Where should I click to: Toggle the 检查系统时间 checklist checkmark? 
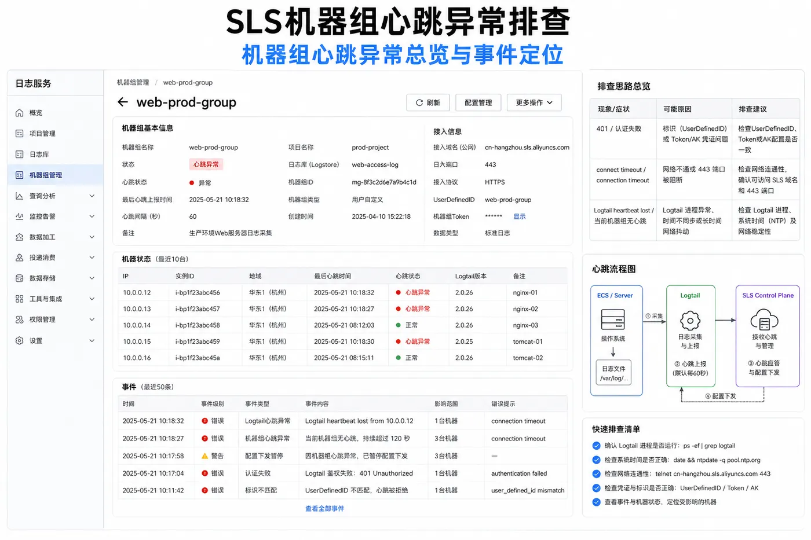pyautogui.click(x=596, y=460)
